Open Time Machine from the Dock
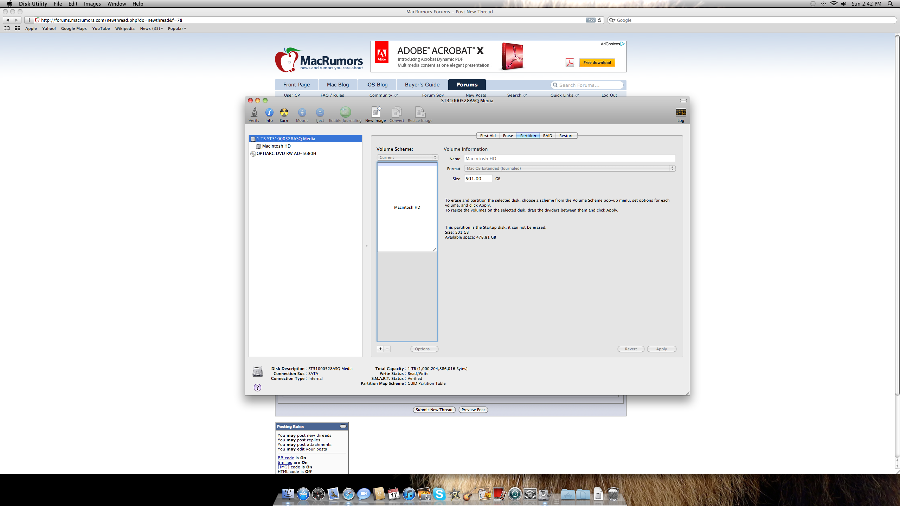The image size is (900, 506). click(515, 494)
